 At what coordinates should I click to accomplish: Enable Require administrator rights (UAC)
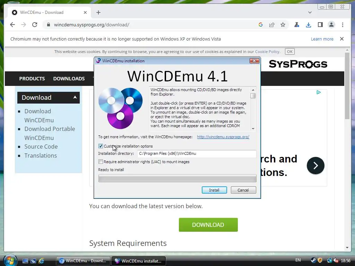click(101, 162)
